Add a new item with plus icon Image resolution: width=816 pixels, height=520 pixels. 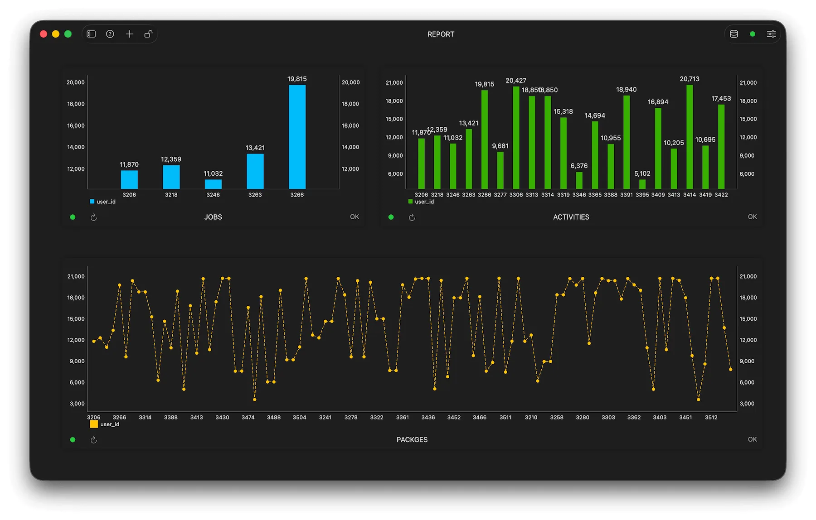pyautogui.click(x=130, y=34)
